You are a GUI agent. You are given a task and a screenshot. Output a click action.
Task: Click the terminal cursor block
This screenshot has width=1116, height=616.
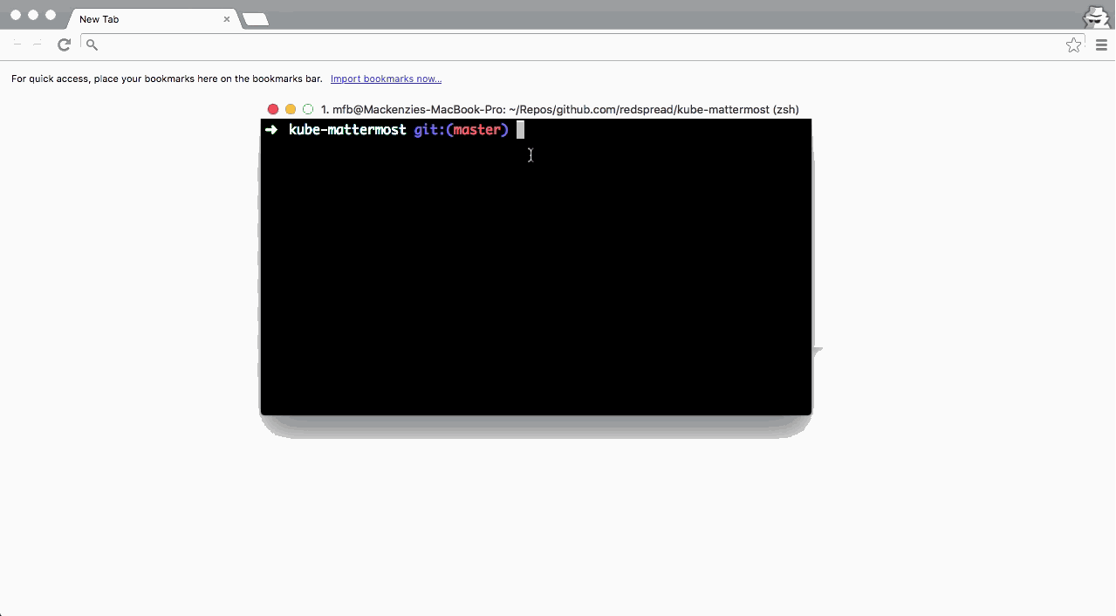coord(520,130)
